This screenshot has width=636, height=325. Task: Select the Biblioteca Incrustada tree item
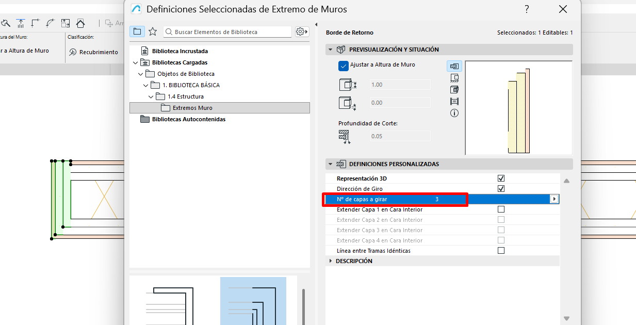tap(180, 51)
